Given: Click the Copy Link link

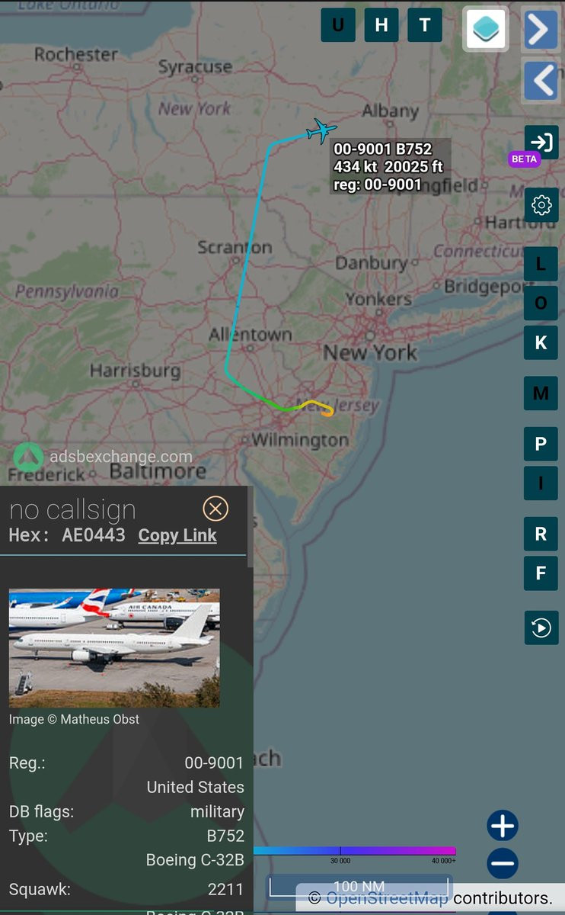Looking at the screenshot, I should coord(177,535).
